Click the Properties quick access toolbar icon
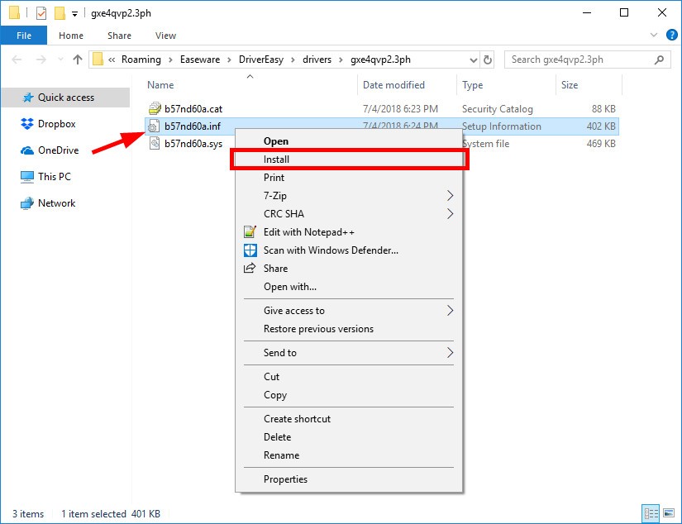682x524 pixels. [x=41, y=13]
